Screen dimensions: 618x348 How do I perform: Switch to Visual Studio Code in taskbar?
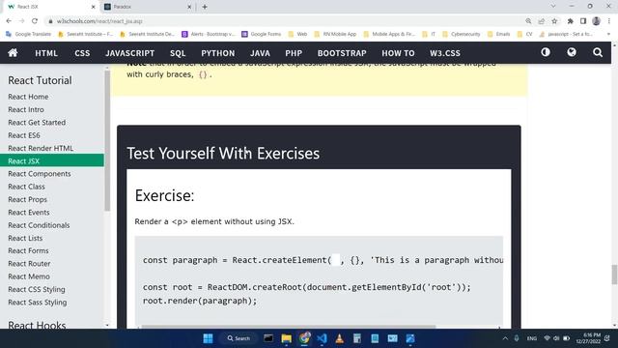[x=322, y=338]
